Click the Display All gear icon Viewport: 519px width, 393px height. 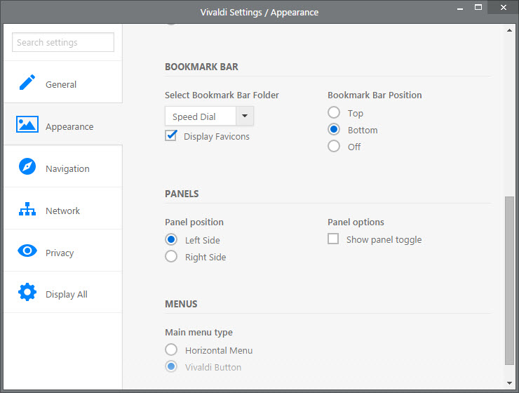click(27, 292)
